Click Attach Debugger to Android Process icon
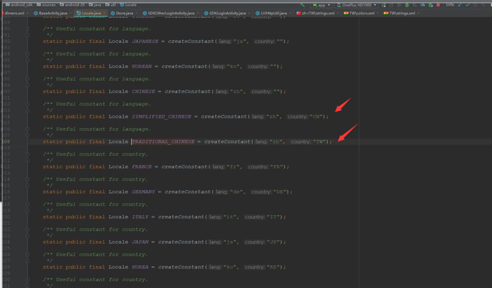The height and width of the screenshot is (288, 492). pos(430,5)
